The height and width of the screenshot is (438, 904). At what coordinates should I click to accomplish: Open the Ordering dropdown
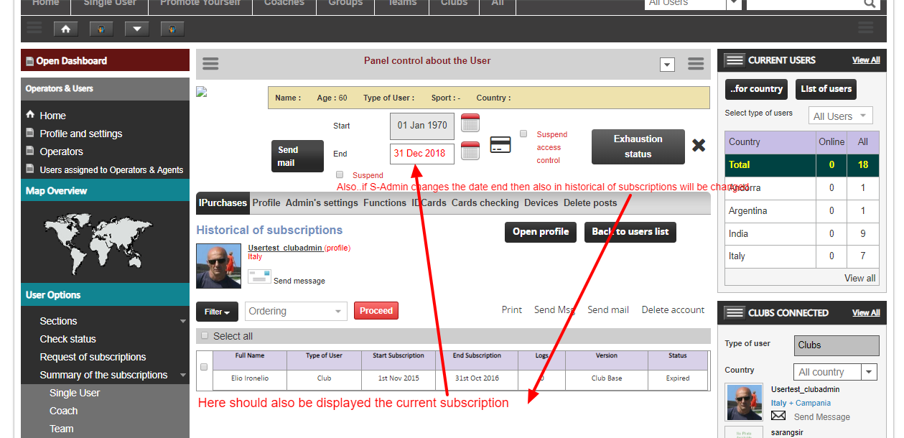pos(296,311)
